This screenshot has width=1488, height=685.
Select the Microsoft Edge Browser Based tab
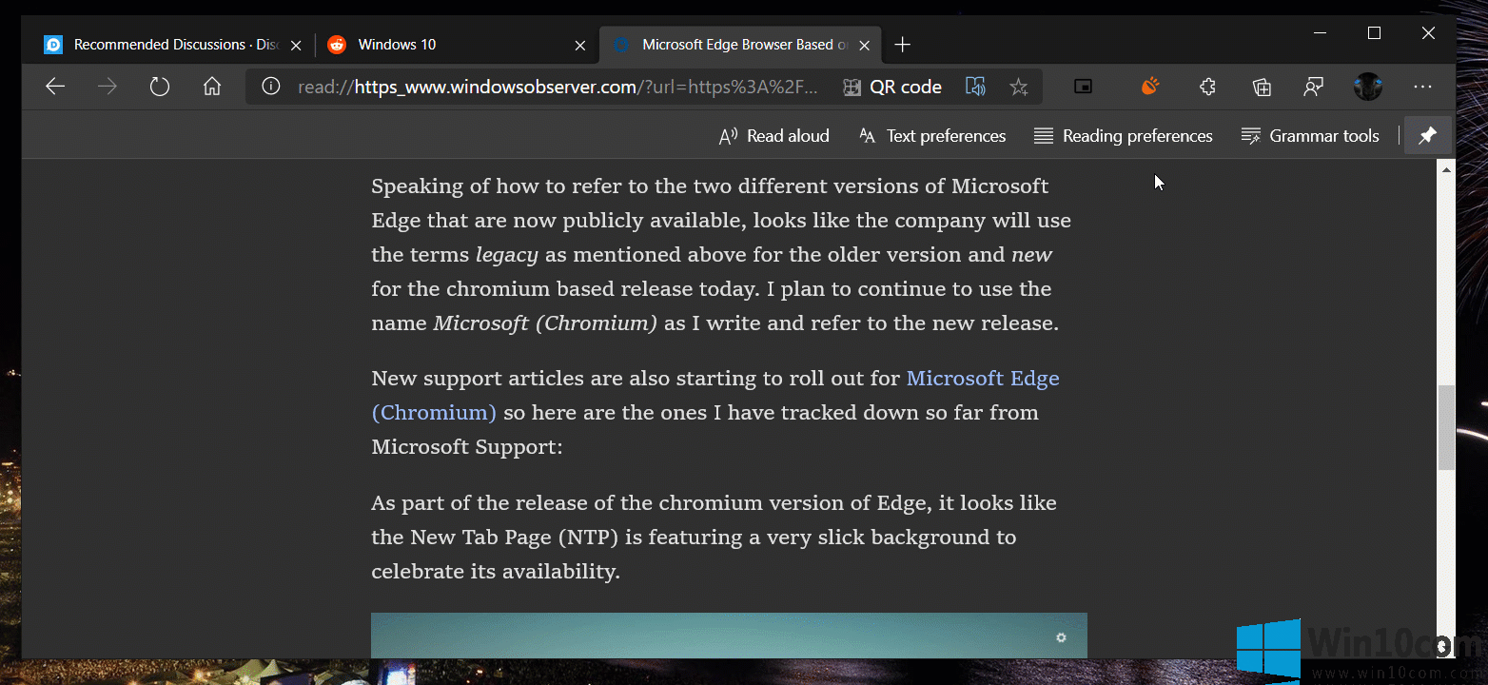(x=740, y=45)
